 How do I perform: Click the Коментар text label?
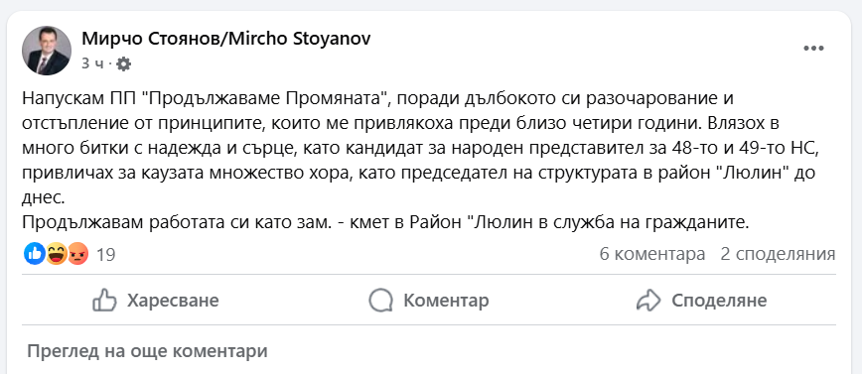pos(446,301)
